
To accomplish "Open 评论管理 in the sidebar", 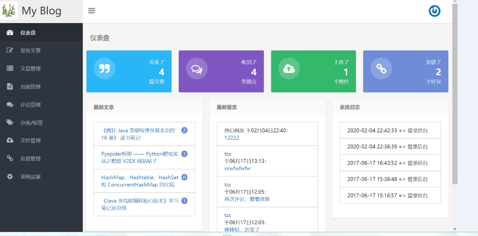I will (41, 105).
